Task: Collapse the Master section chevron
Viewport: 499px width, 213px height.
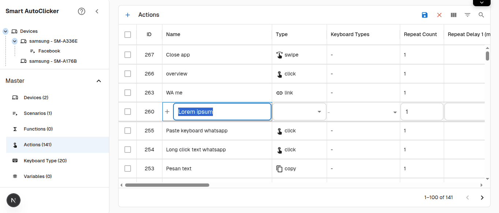Action: (98, 81)
